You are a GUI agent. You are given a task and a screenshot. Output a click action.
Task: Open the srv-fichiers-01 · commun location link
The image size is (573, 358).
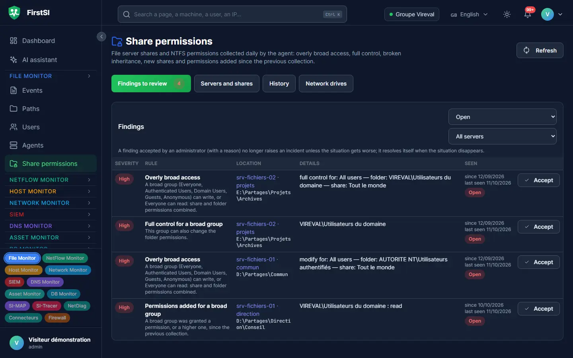click(x=257, y=263)
